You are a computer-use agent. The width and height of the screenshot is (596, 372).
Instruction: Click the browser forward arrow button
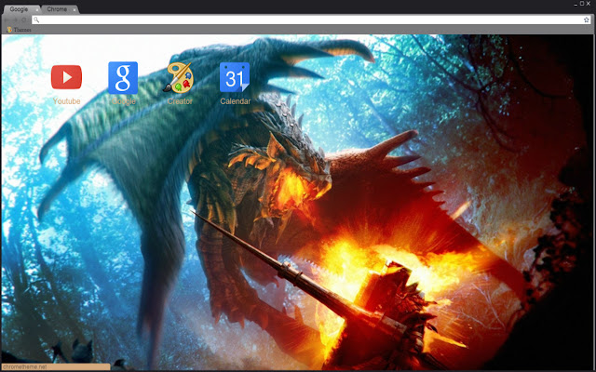[15, 20]
